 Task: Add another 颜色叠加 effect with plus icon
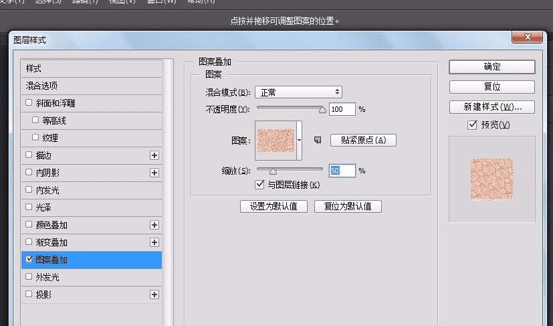point(154,225)
